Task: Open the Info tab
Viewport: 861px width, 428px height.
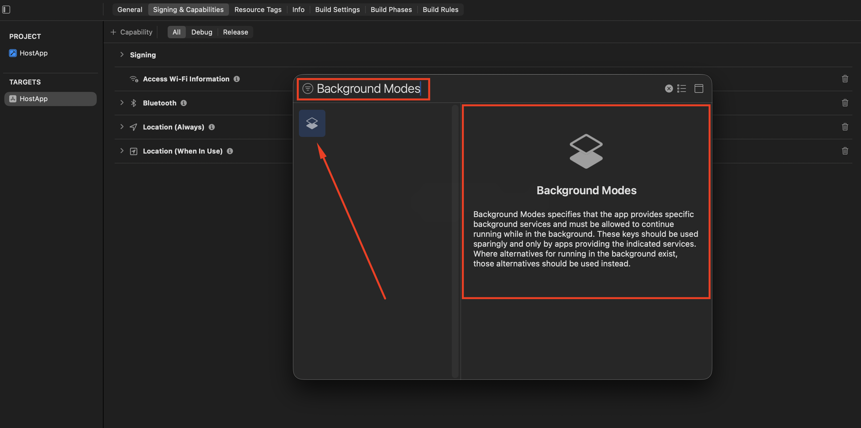Action: [x=298, y=9]
